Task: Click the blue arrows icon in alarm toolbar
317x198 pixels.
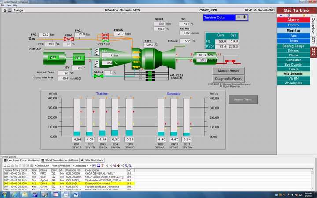Action: click(99, 166)
